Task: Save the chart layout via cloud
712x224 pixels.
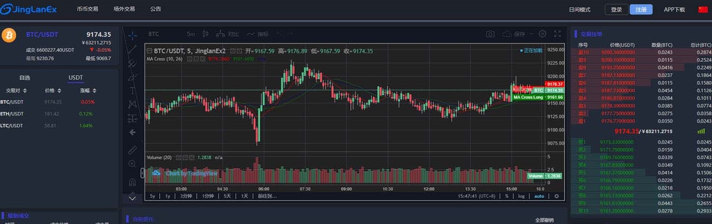Action: coord(514,34)
